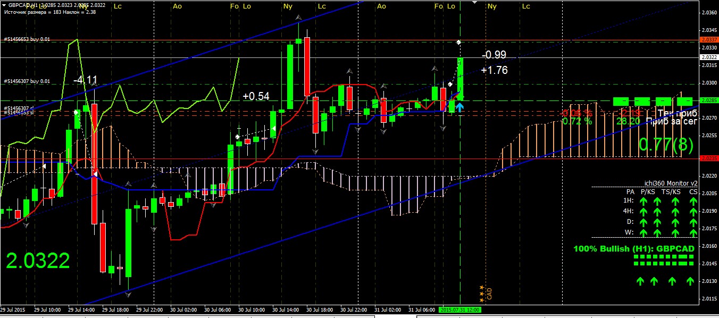This screenshot has width=719, height=318.
Task: Click the PA column header
Action: click(630, 191)
